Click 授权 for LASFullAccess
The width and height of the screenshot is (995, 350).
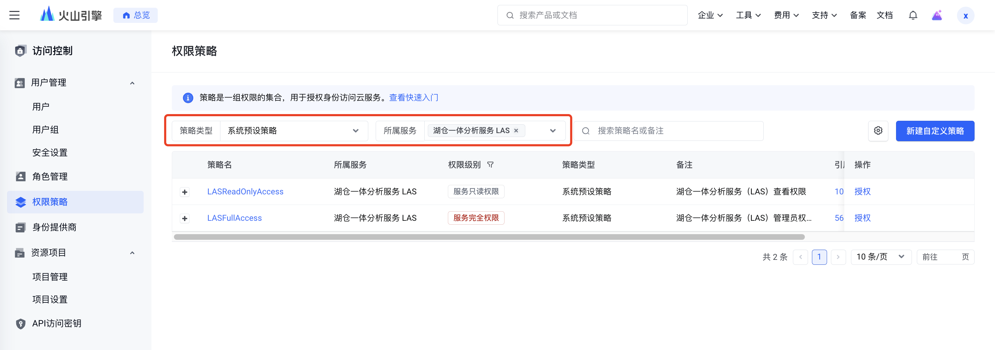[863, 218]
